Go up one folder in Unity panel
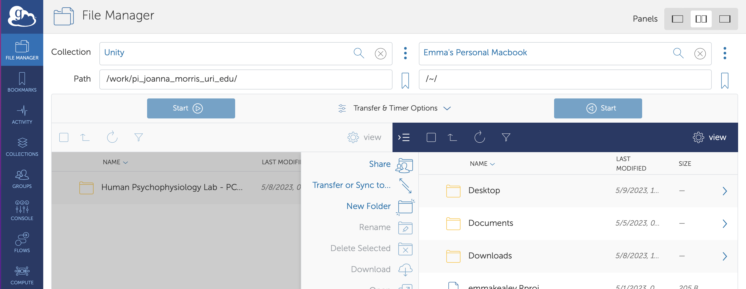This screenshot has width=746, height=289. [x=85, y=137]
